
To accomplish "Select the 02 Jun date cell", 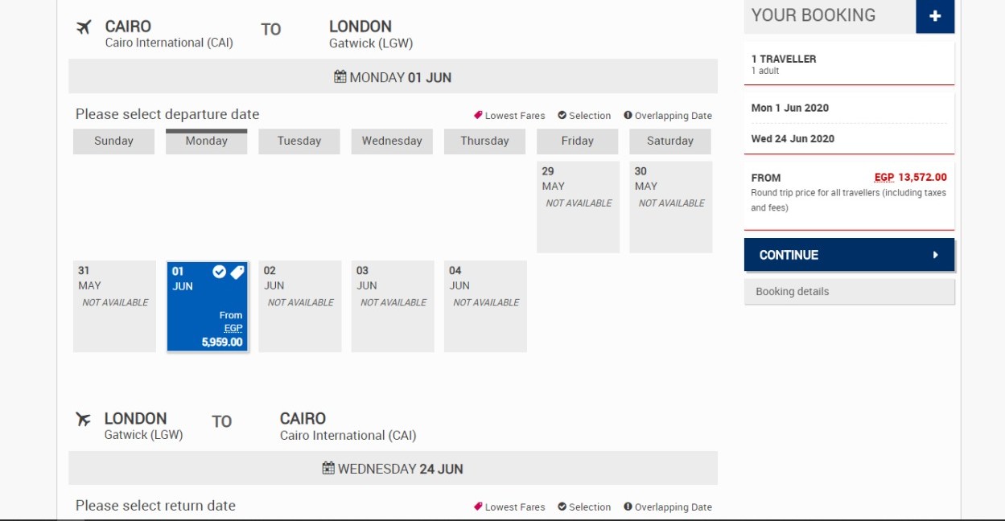I will [x=300, y=306].
